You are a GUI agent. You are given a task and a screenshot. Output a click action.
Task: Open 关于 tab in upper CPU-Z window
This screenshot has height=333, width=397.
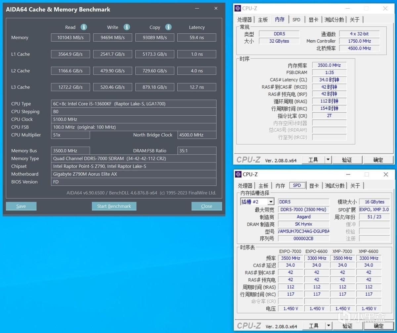tap(355, 20)
